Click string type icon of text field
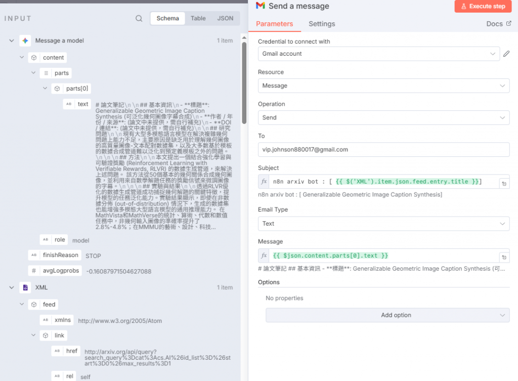The height and width of the screenshot is (381, 518). point(69,104)
